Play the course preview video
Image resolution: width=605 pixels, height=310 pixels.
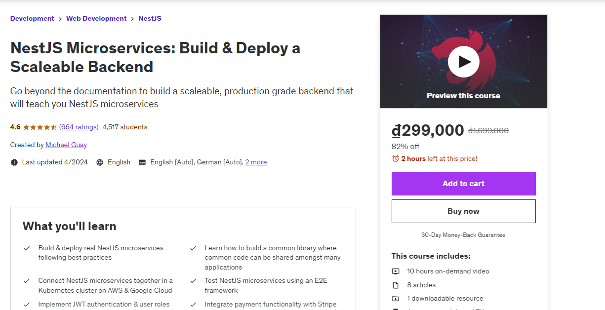click(463, 62)
